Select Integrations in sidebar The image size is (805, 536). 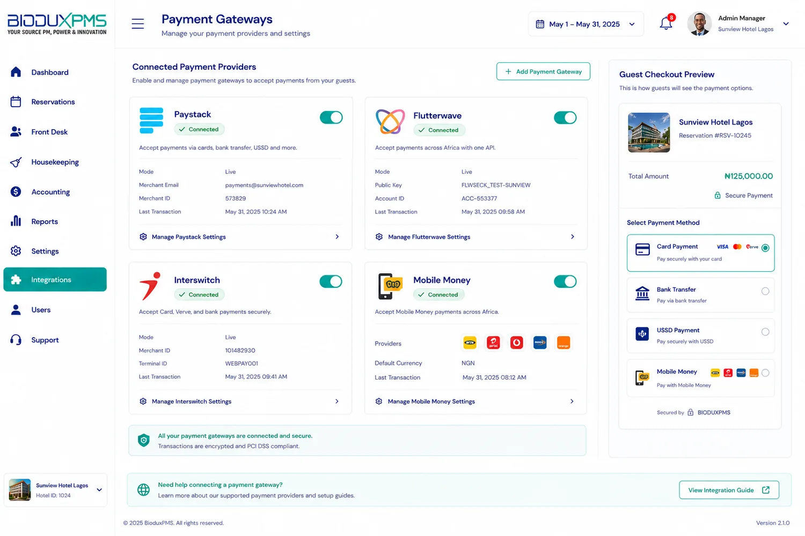(55, 280)
